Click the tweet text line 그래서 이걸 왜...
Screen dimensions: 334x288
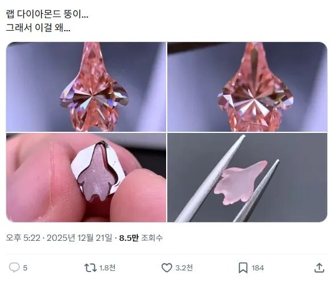click(x=38, y=27)
